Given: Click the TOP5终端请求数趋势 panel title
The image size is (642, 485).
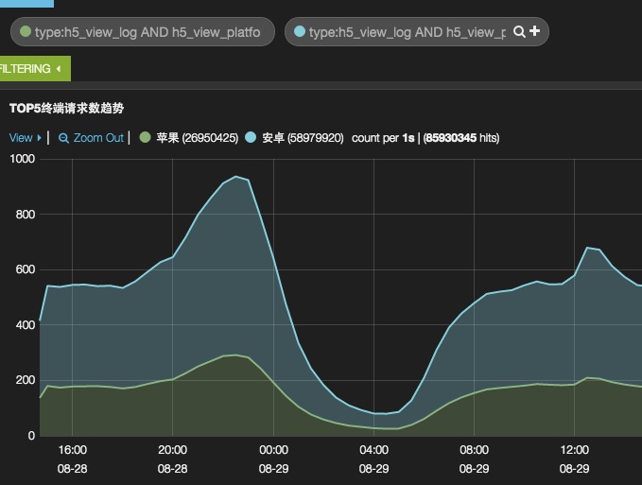Looking at the screenshot, I should coord(66,109).
